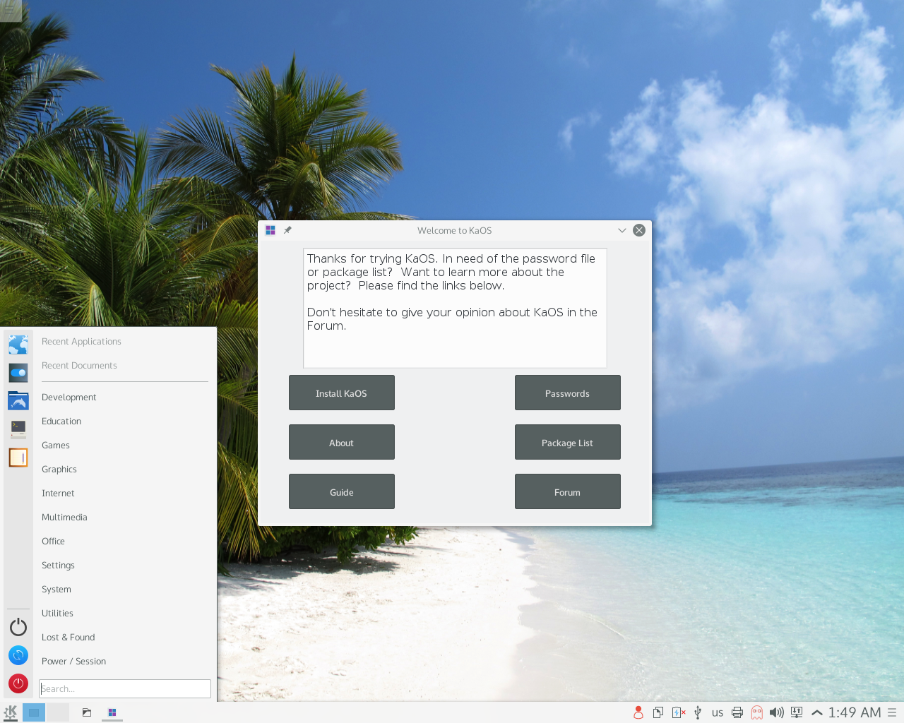This screenshot has width=904, height=723.
Task: Click the launcher Search field
Action: coord(125,688)
